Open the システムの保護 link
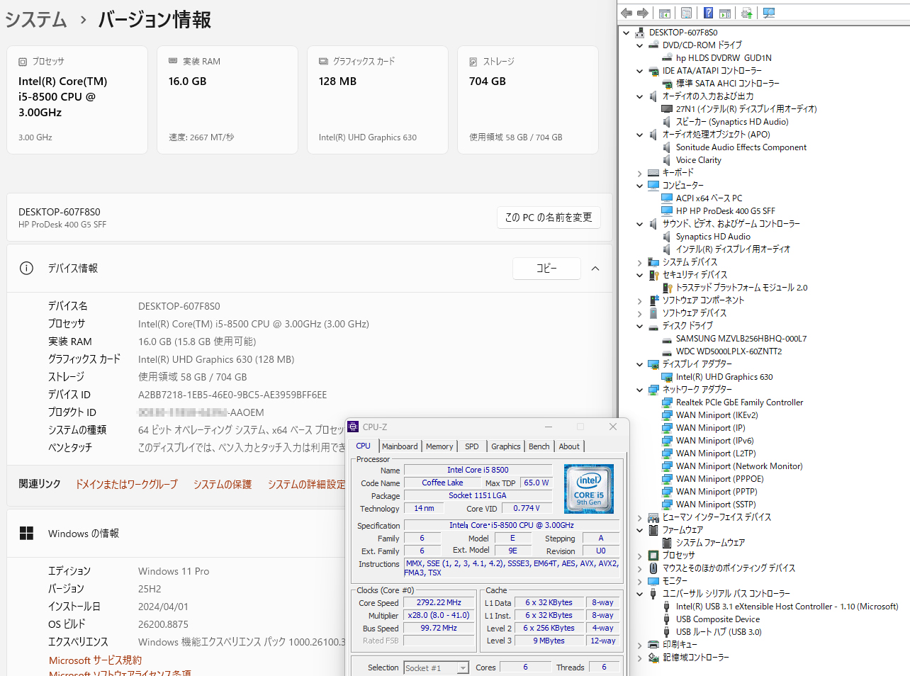The height and width of the screenshot is (676, 910). click(x=223, y=485)
